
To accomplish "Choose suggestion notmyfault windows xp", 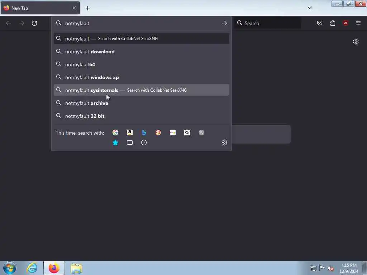I will pyautogui.click(x=141, y=77).
